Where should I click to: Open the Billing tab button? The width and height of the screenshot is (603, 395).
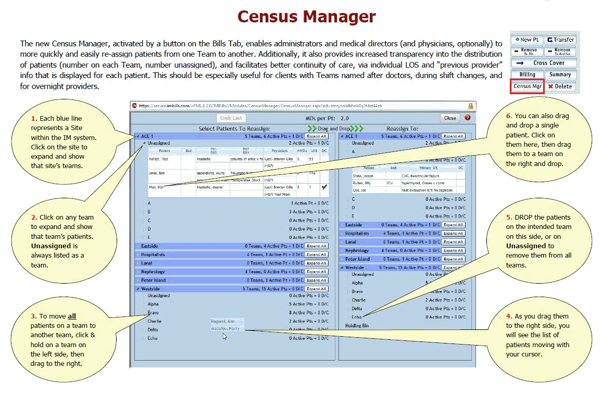tap(527, 74)
